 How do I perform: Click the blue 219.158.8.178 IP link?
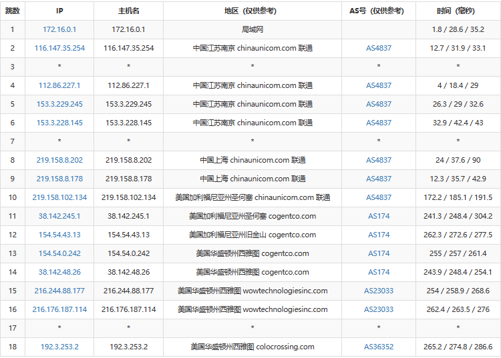(59, 179)
